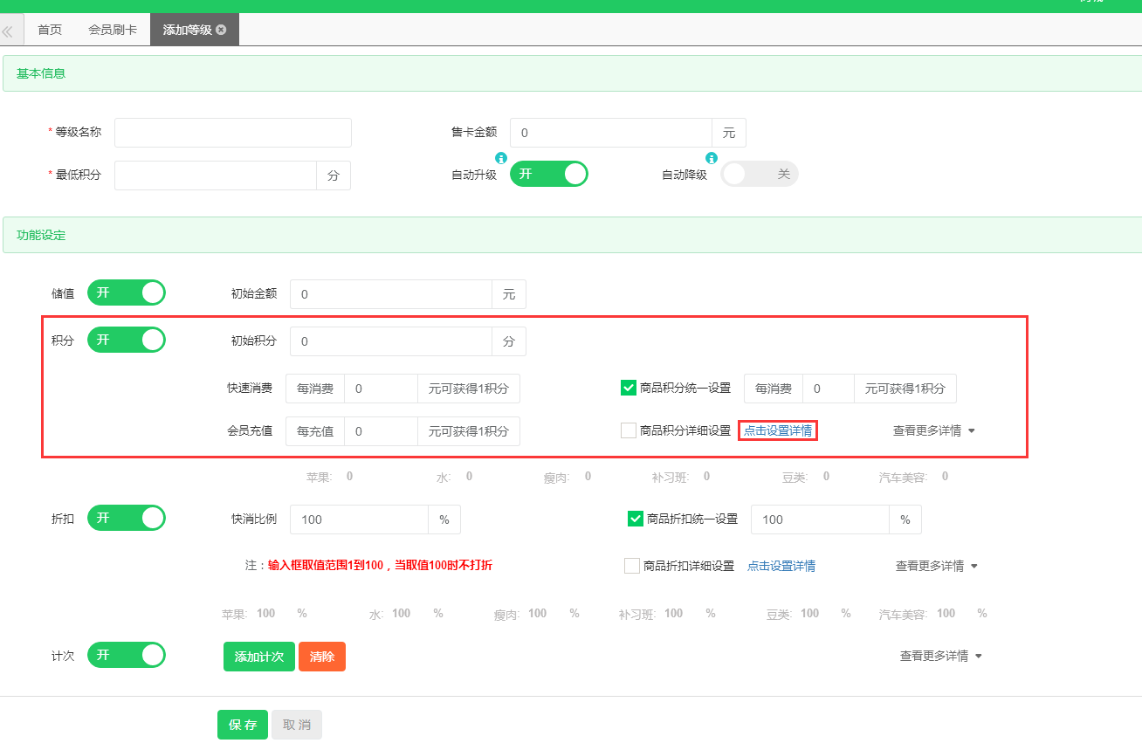This screenshot has height=750, width=1142.
Task: Click the 保存 button
Action: (243, 725)
